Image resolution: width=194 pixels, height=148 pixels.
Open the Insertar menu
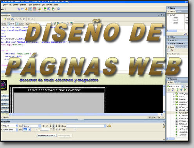[16, 5]
